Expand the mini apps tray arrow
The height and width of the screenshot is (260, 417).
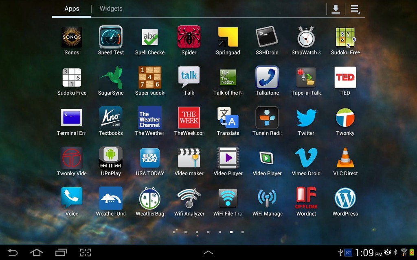[208, 252]
